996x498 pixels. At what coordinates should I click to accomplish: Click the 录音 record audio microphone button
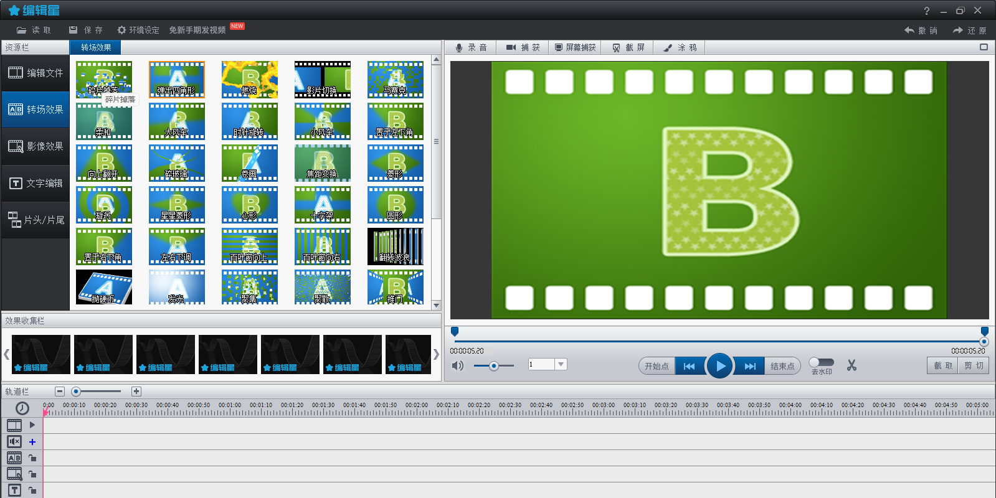click(x=471, y=47)
